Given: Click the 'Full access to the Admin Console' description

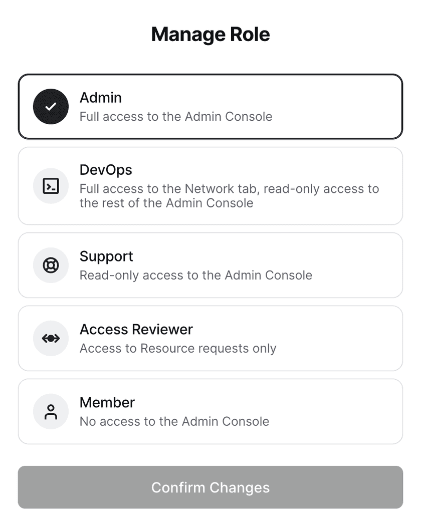Looking at the screenshot, I should pos(176,117).
